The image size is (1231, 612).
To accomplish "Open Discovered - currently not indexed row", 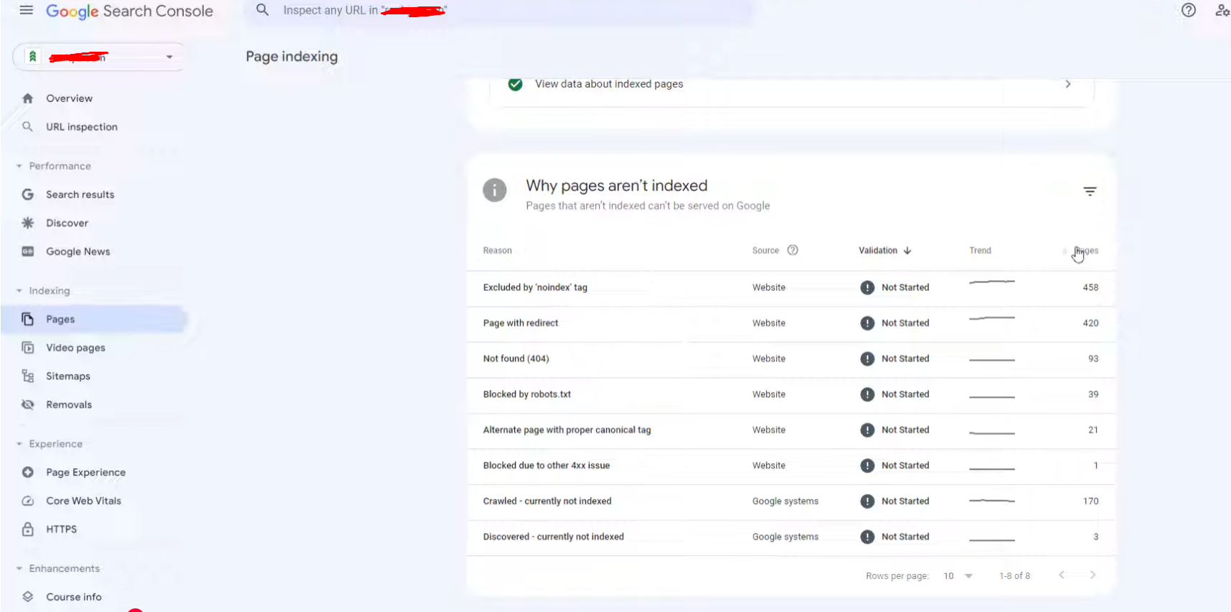I will click(791, 537).
